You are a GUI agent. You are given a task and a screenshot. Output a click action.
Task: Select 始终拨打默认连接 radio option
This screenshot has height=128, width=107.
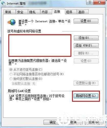tap(11, 79)
